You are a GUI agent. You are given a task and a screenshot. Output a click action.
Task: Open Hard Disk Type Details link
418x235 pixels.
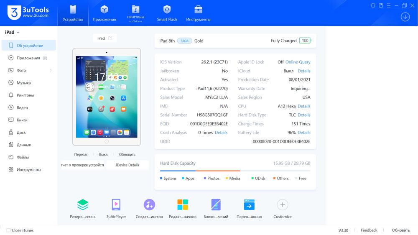pos(304,115)
